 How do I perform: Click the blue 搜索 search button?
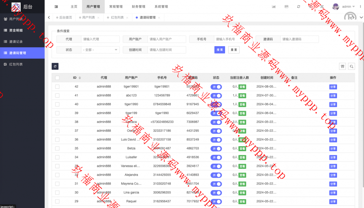coord(220,50)
